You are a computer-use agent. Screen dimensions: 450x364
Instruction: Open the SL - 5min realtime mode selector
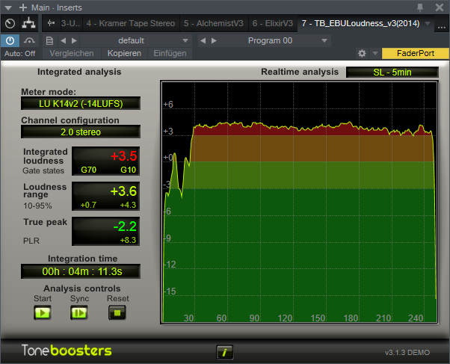(x=392, y=73)
